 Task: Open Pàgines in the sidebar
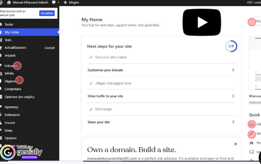[10, 81]
